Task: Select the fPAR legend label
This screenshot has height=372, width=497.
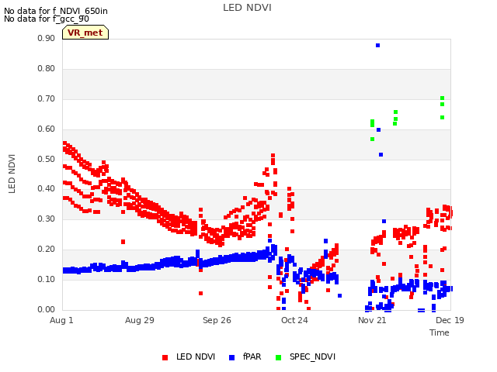Action: coord(252,356)
